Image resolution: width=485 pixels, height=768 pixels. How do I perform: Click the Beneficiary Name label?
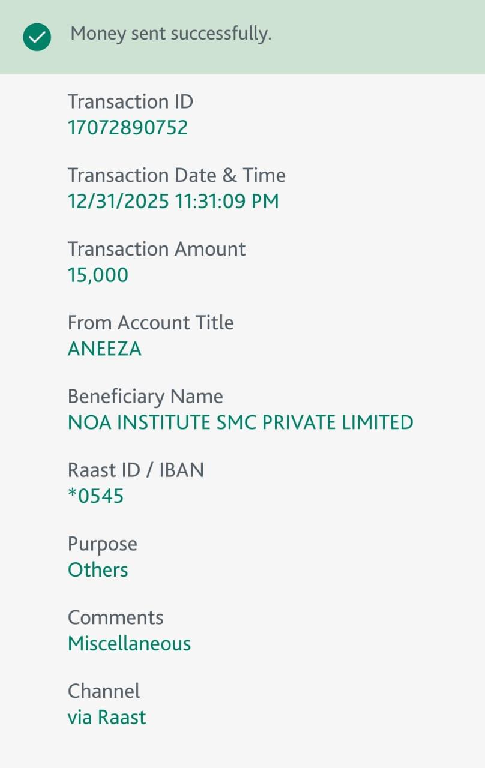click(145, 397)
